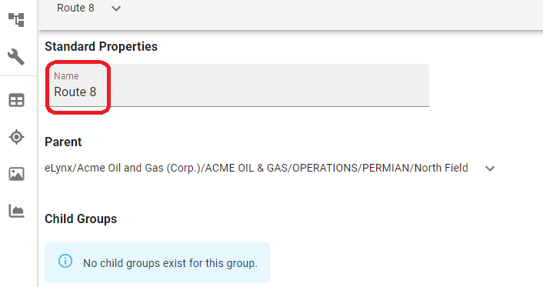Open the hierarchy tree view icon
The image size is (543, 287).
(x=16, y=20)
